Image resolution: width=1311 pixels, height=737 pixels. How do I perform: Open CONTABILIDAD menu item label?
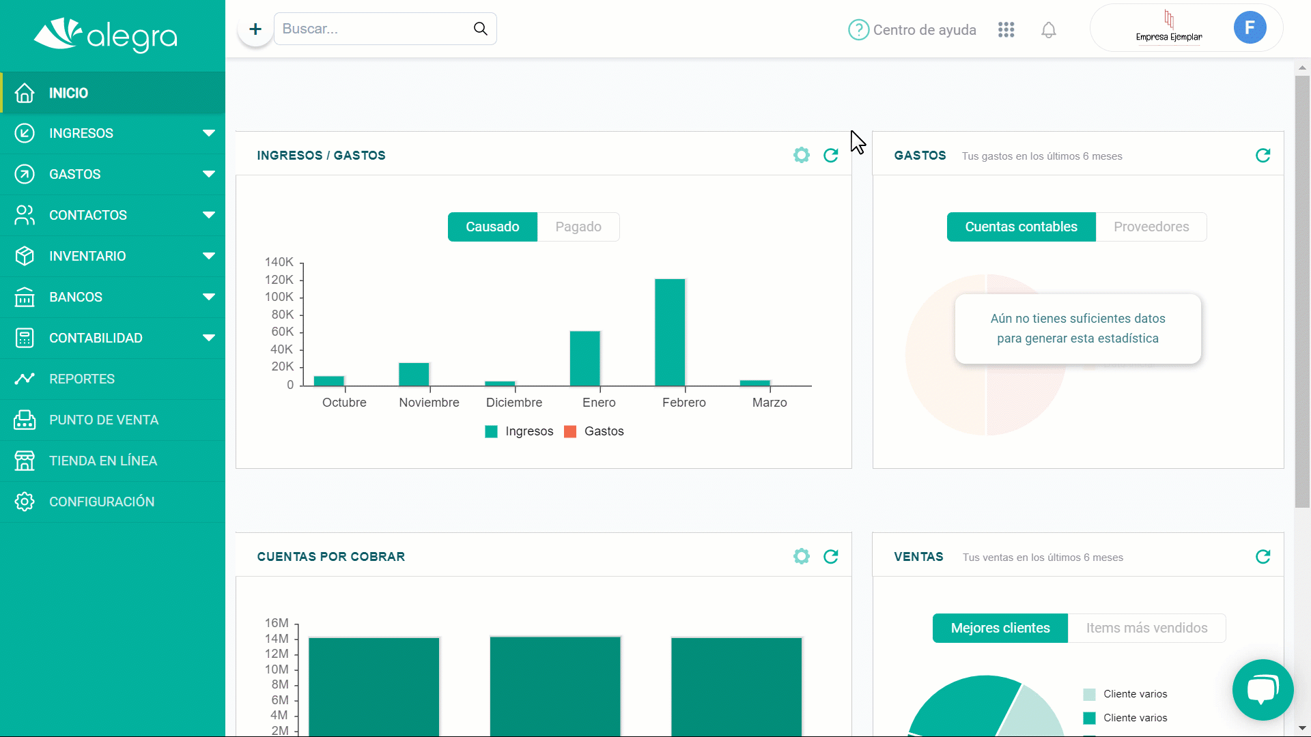96,338
